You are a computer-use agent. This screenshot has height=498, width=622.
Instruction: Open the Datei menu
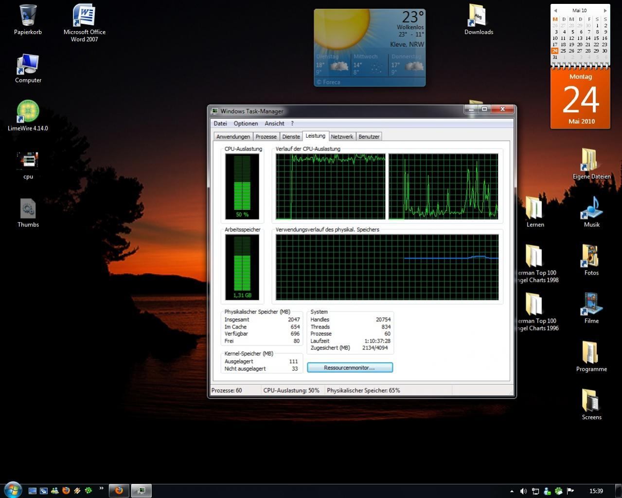pos(220,123)
